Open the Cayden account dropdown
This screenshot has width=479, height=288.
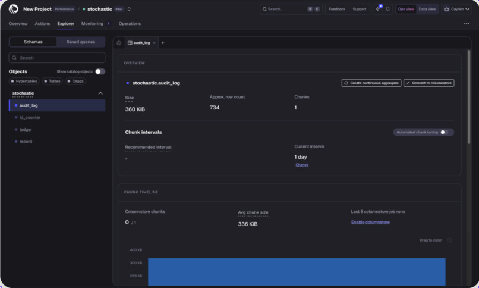click(x=456, y=9)
